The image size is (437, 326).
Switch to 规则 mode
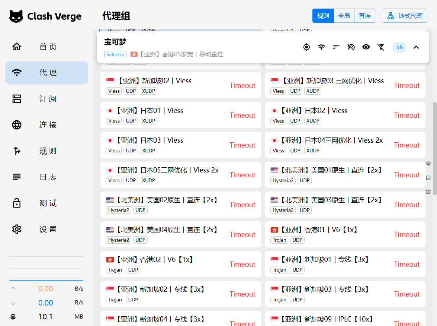coord(323,16)
